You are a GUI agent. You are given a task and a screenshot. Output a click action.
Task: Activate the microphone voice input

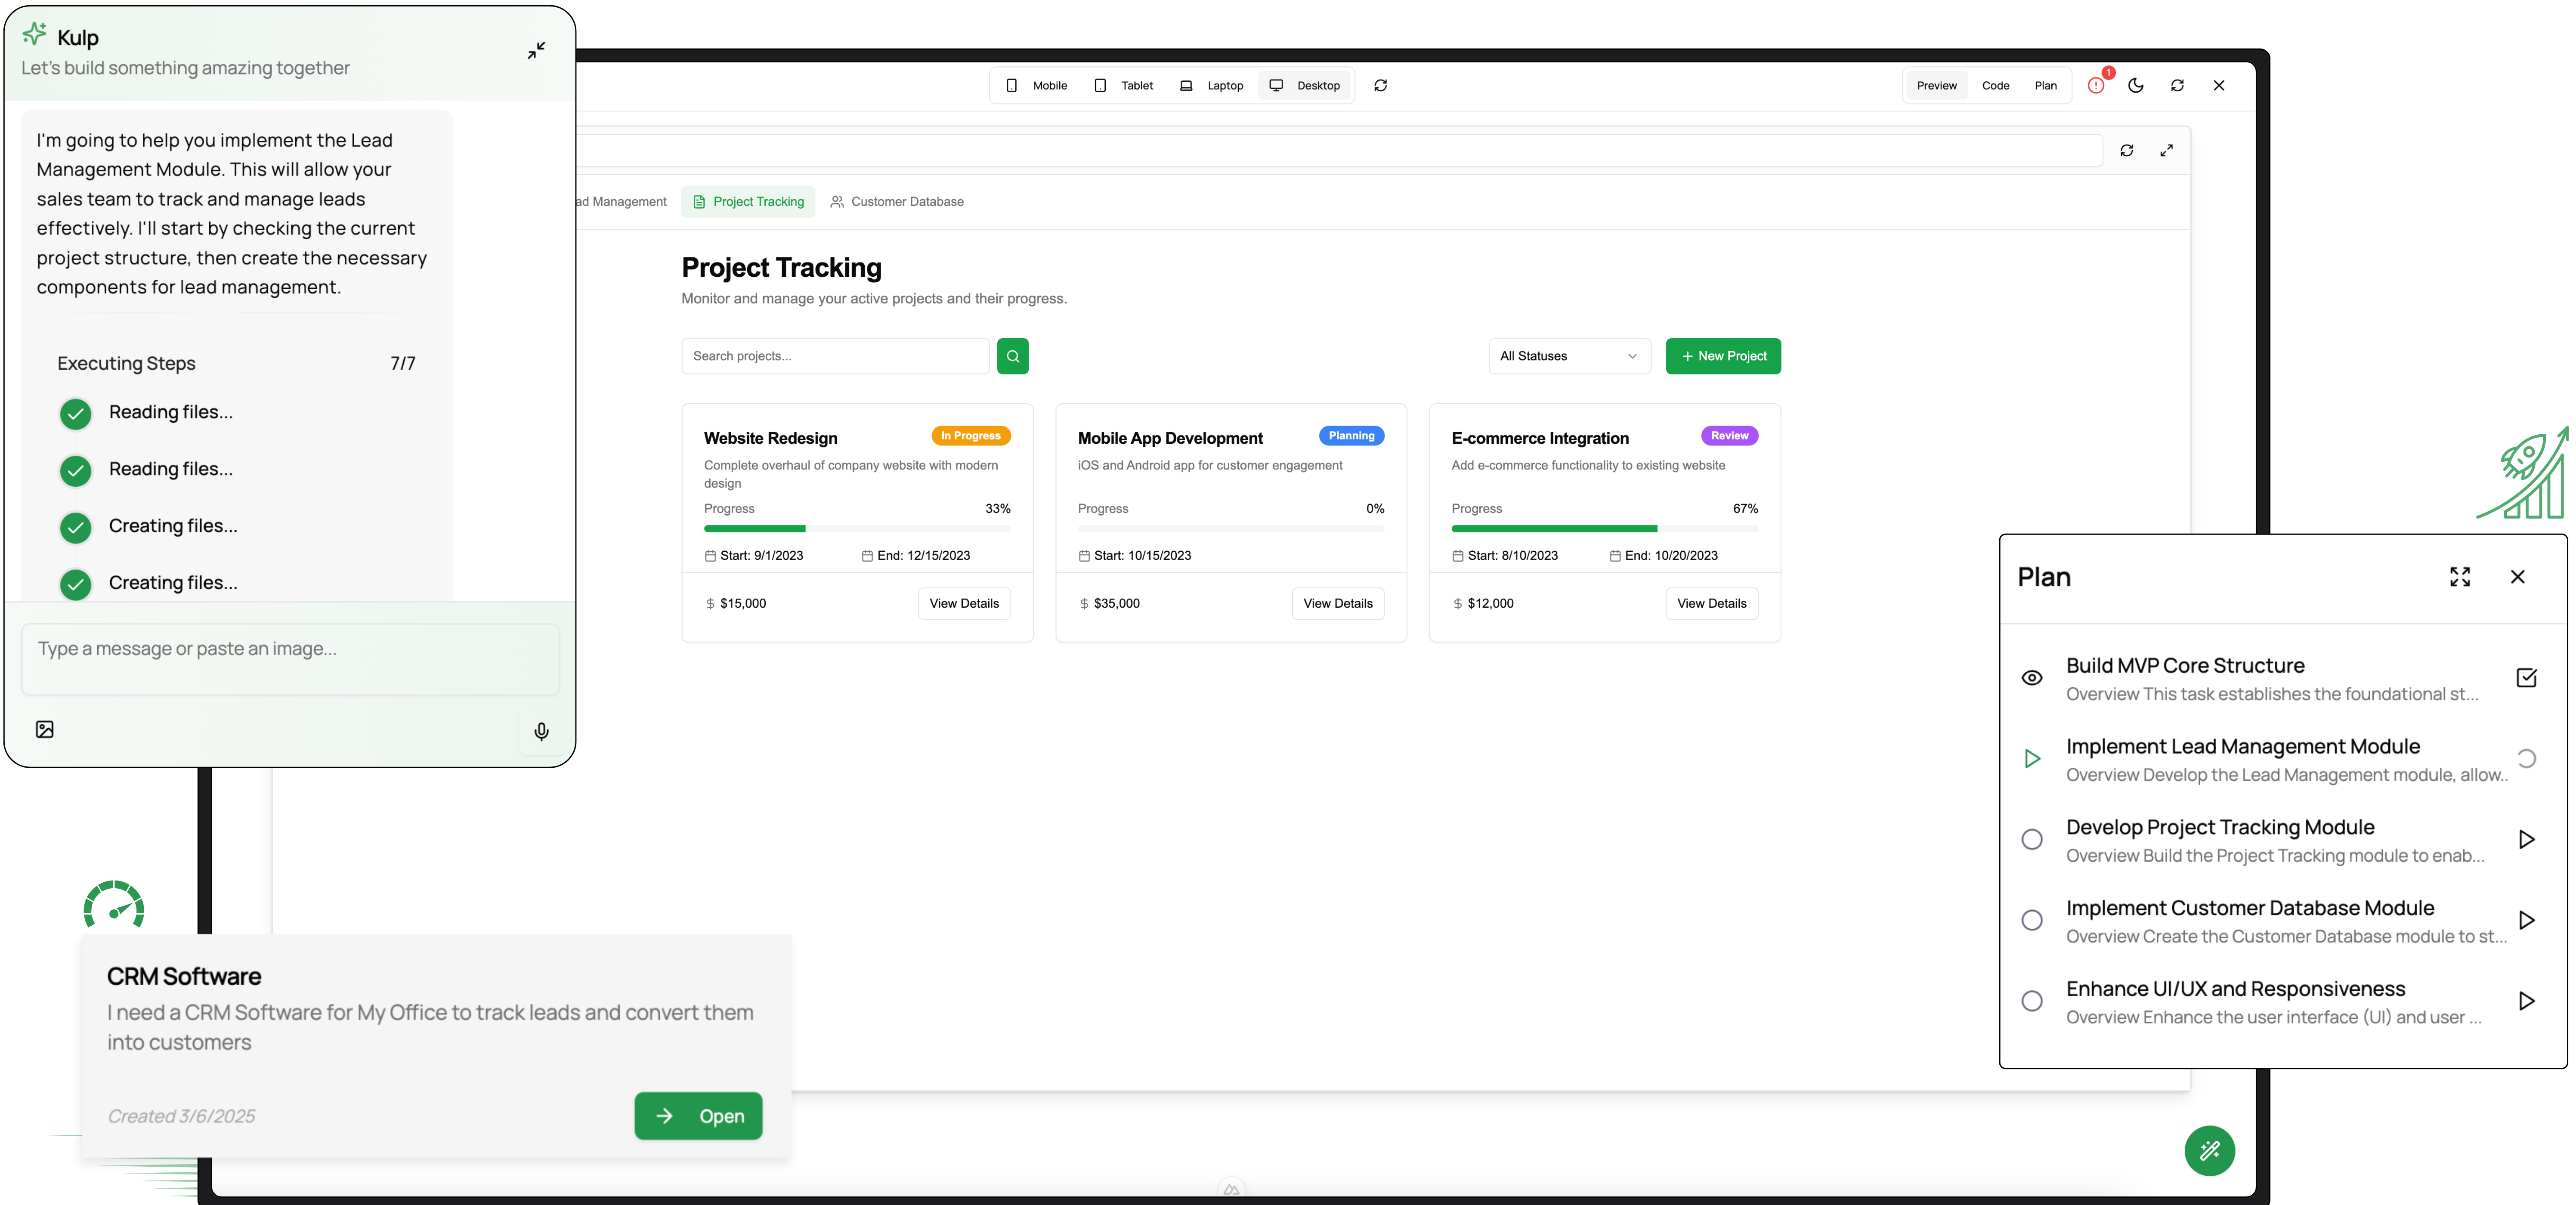pos(541,732)
